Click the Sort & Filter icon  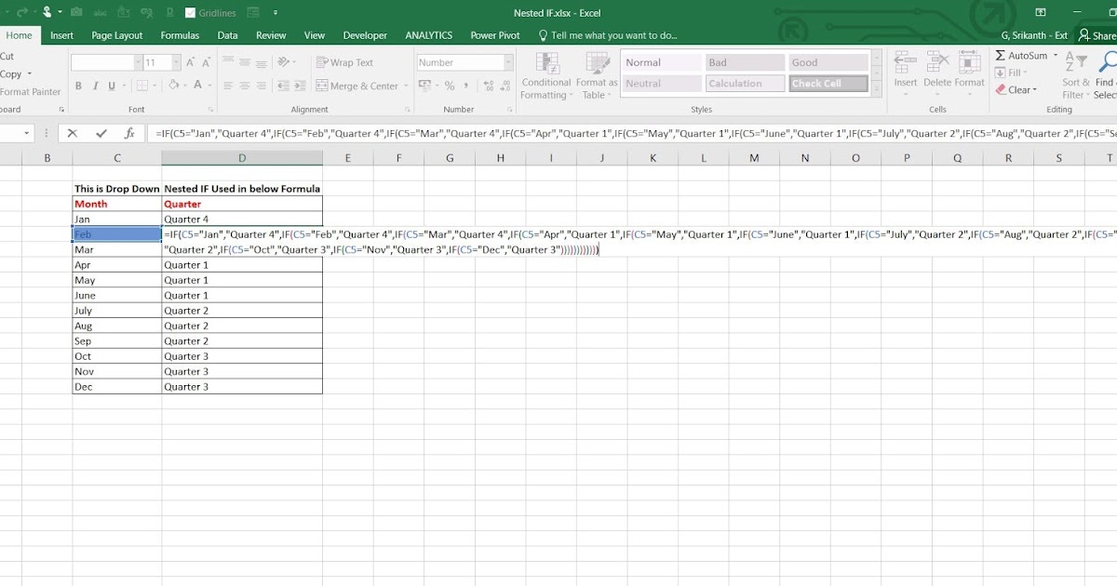1074,61
